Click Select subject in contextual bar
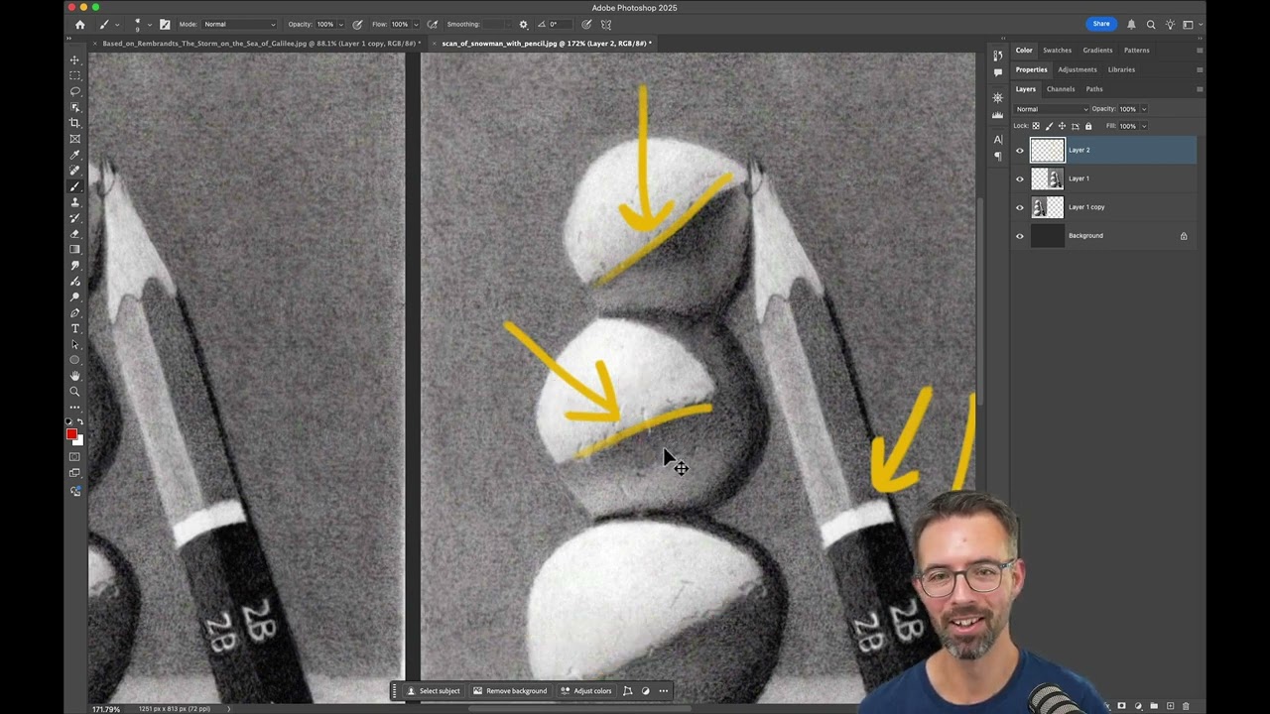 [434, 691]
